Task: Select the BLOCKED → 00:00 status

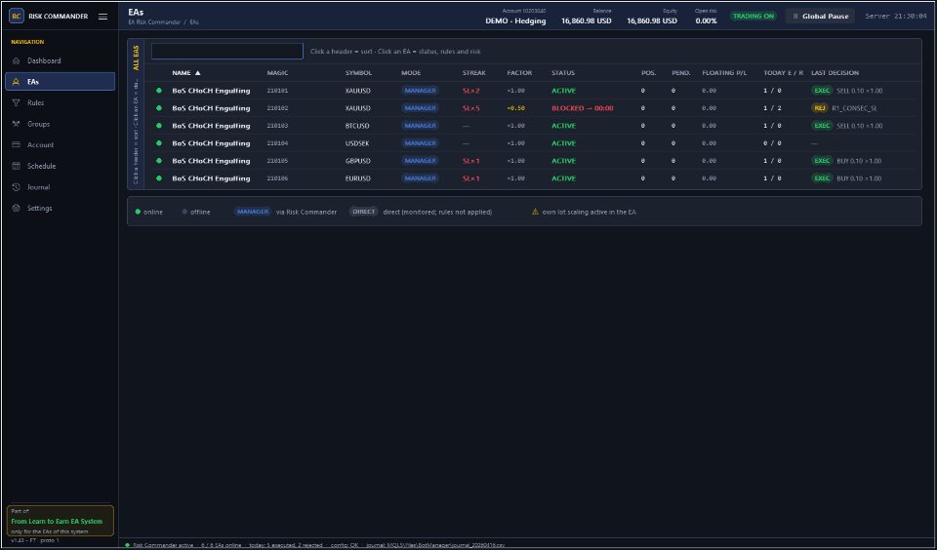Action: pyautogui.click(x=583, y=108)
